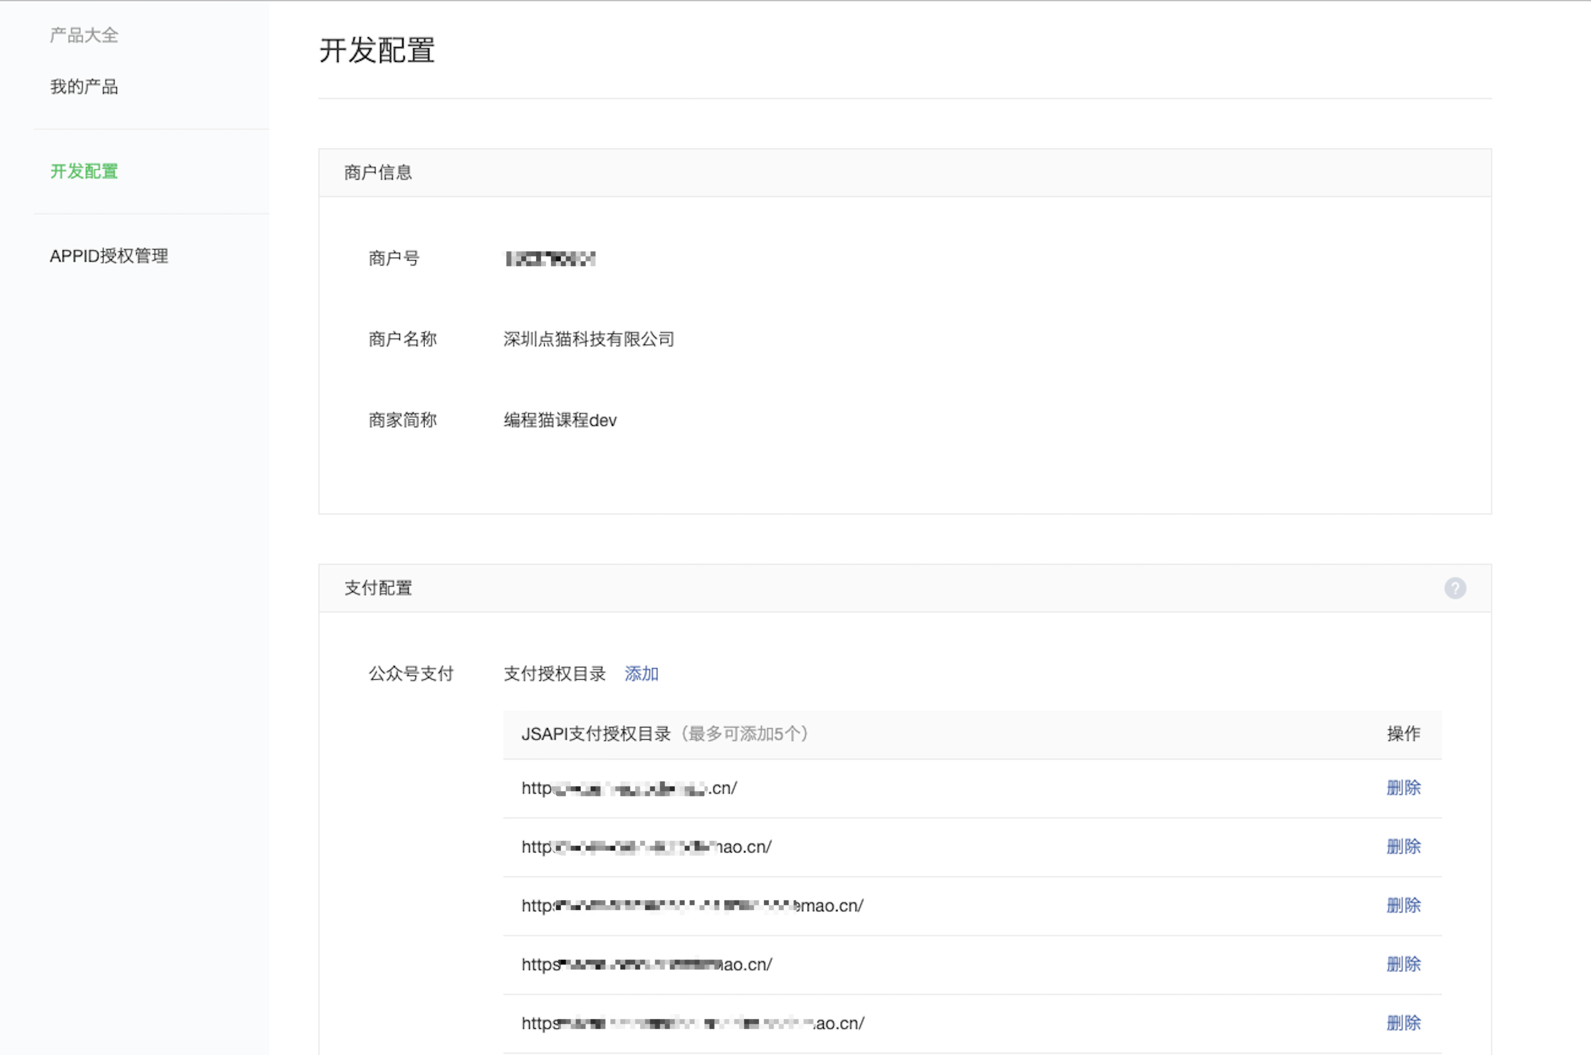Image resolution: width=1591 pixels, height=1055 pixels.
Task: Click 删除 on the second URL row
Action: 1403,847
